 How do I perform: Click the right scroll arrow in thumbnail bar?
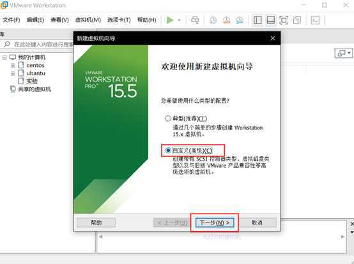point(342,237)
